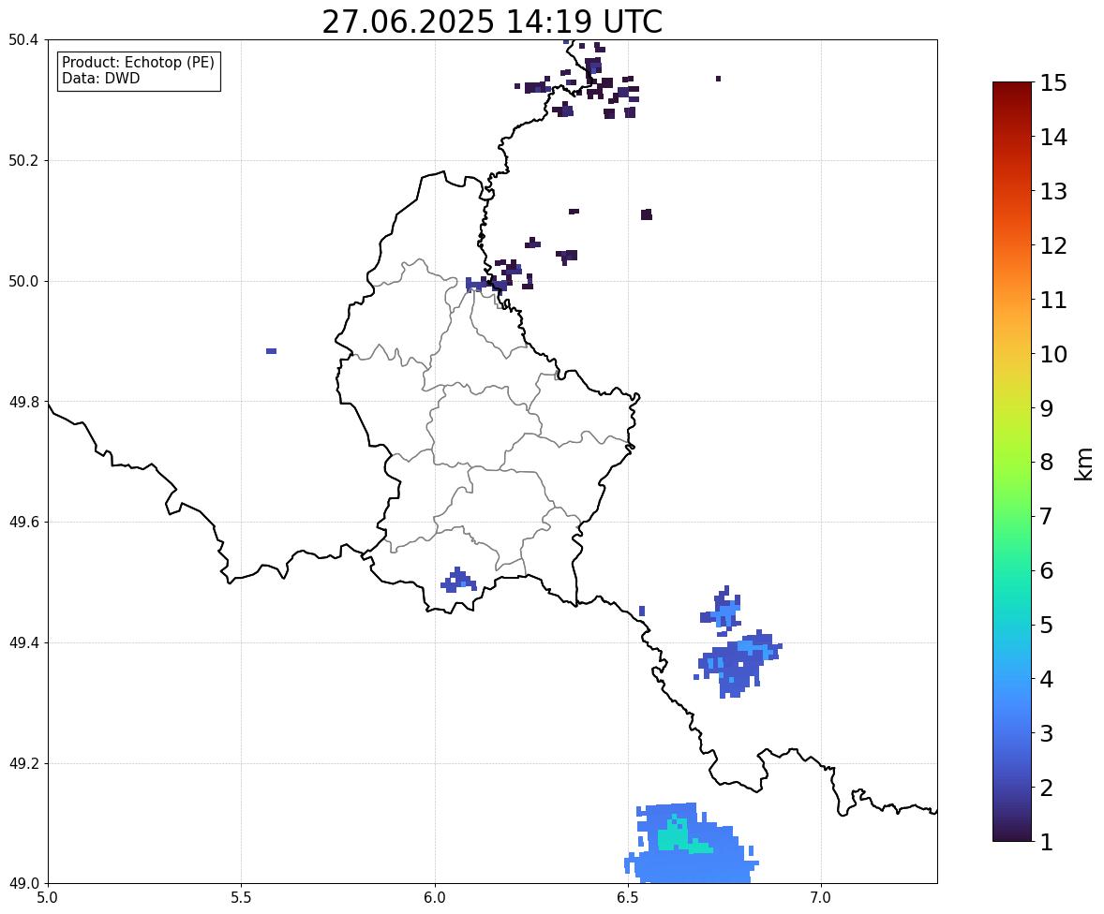Viewport: 1104px width, 914px height.
Task: Click the colorbar label 14
Action: pos(1052,138)
